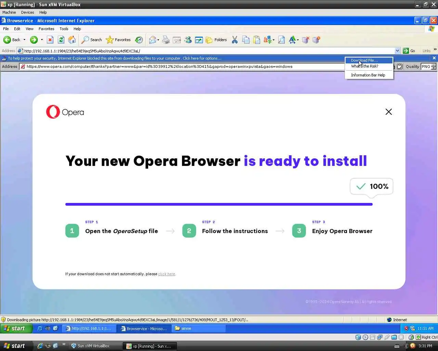438x351 pixels.
Task: Open the Search pane in toolbar
Action: pyautogui.click(x=92, y=40)
